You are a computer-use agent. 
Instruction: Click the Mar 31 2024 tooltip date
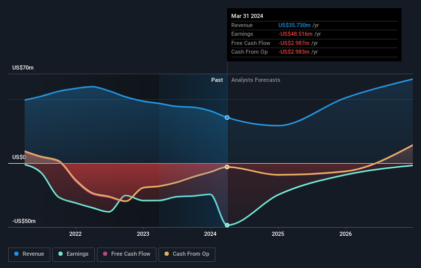(x=247, y=16)
